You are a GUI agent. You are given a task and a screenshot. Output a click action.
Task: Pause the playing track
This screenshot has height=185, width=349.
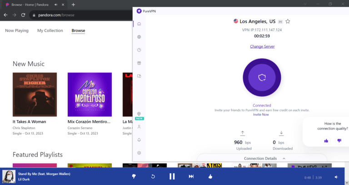(172, 176)
